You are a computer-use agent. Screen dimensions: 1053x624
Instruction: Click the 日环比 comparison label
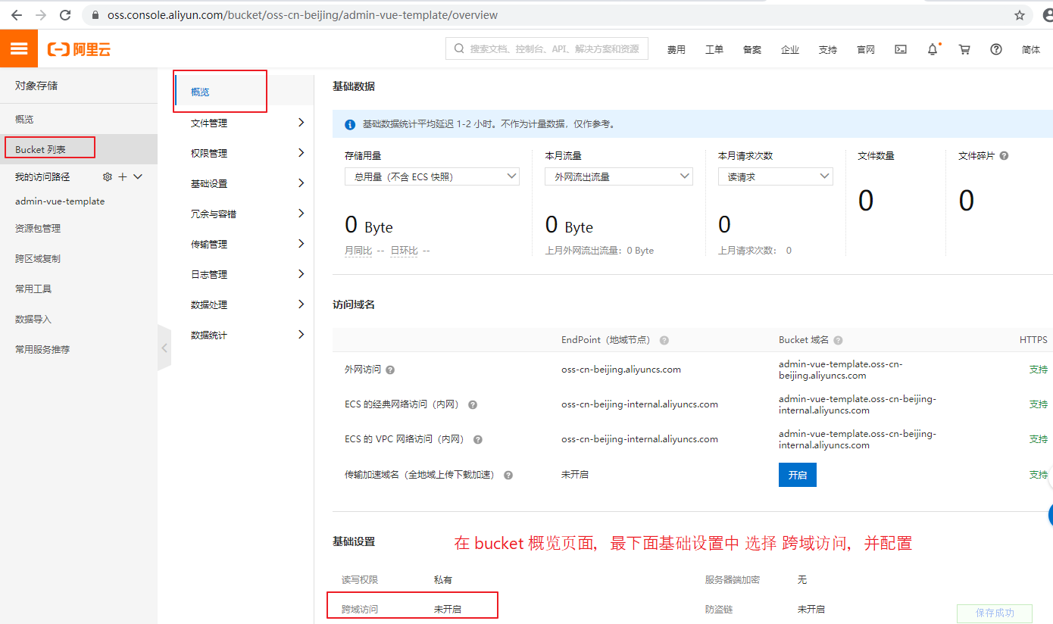(404, 251)
